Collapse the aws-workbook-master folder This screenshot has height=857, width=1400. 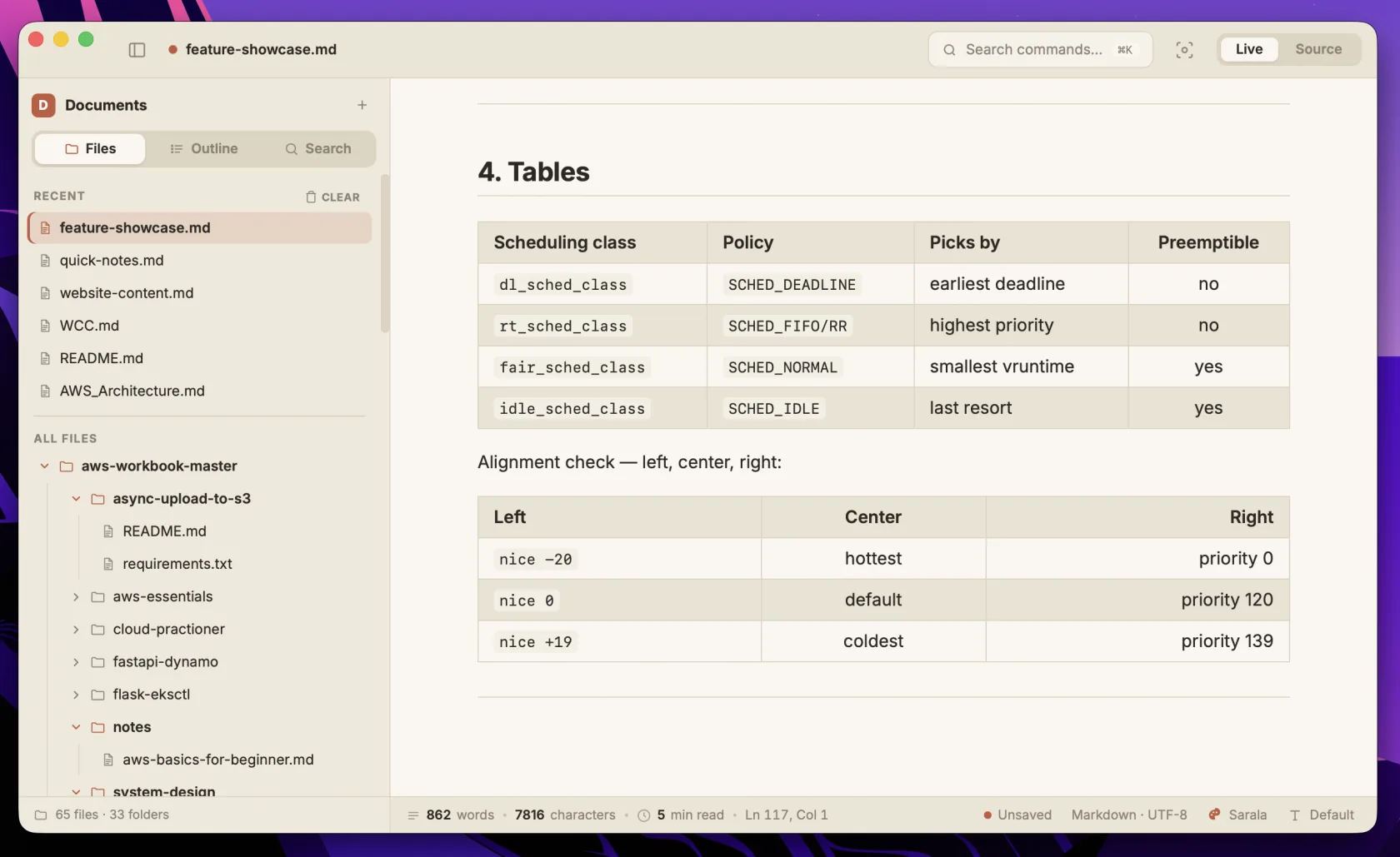[x=45, y=466]
